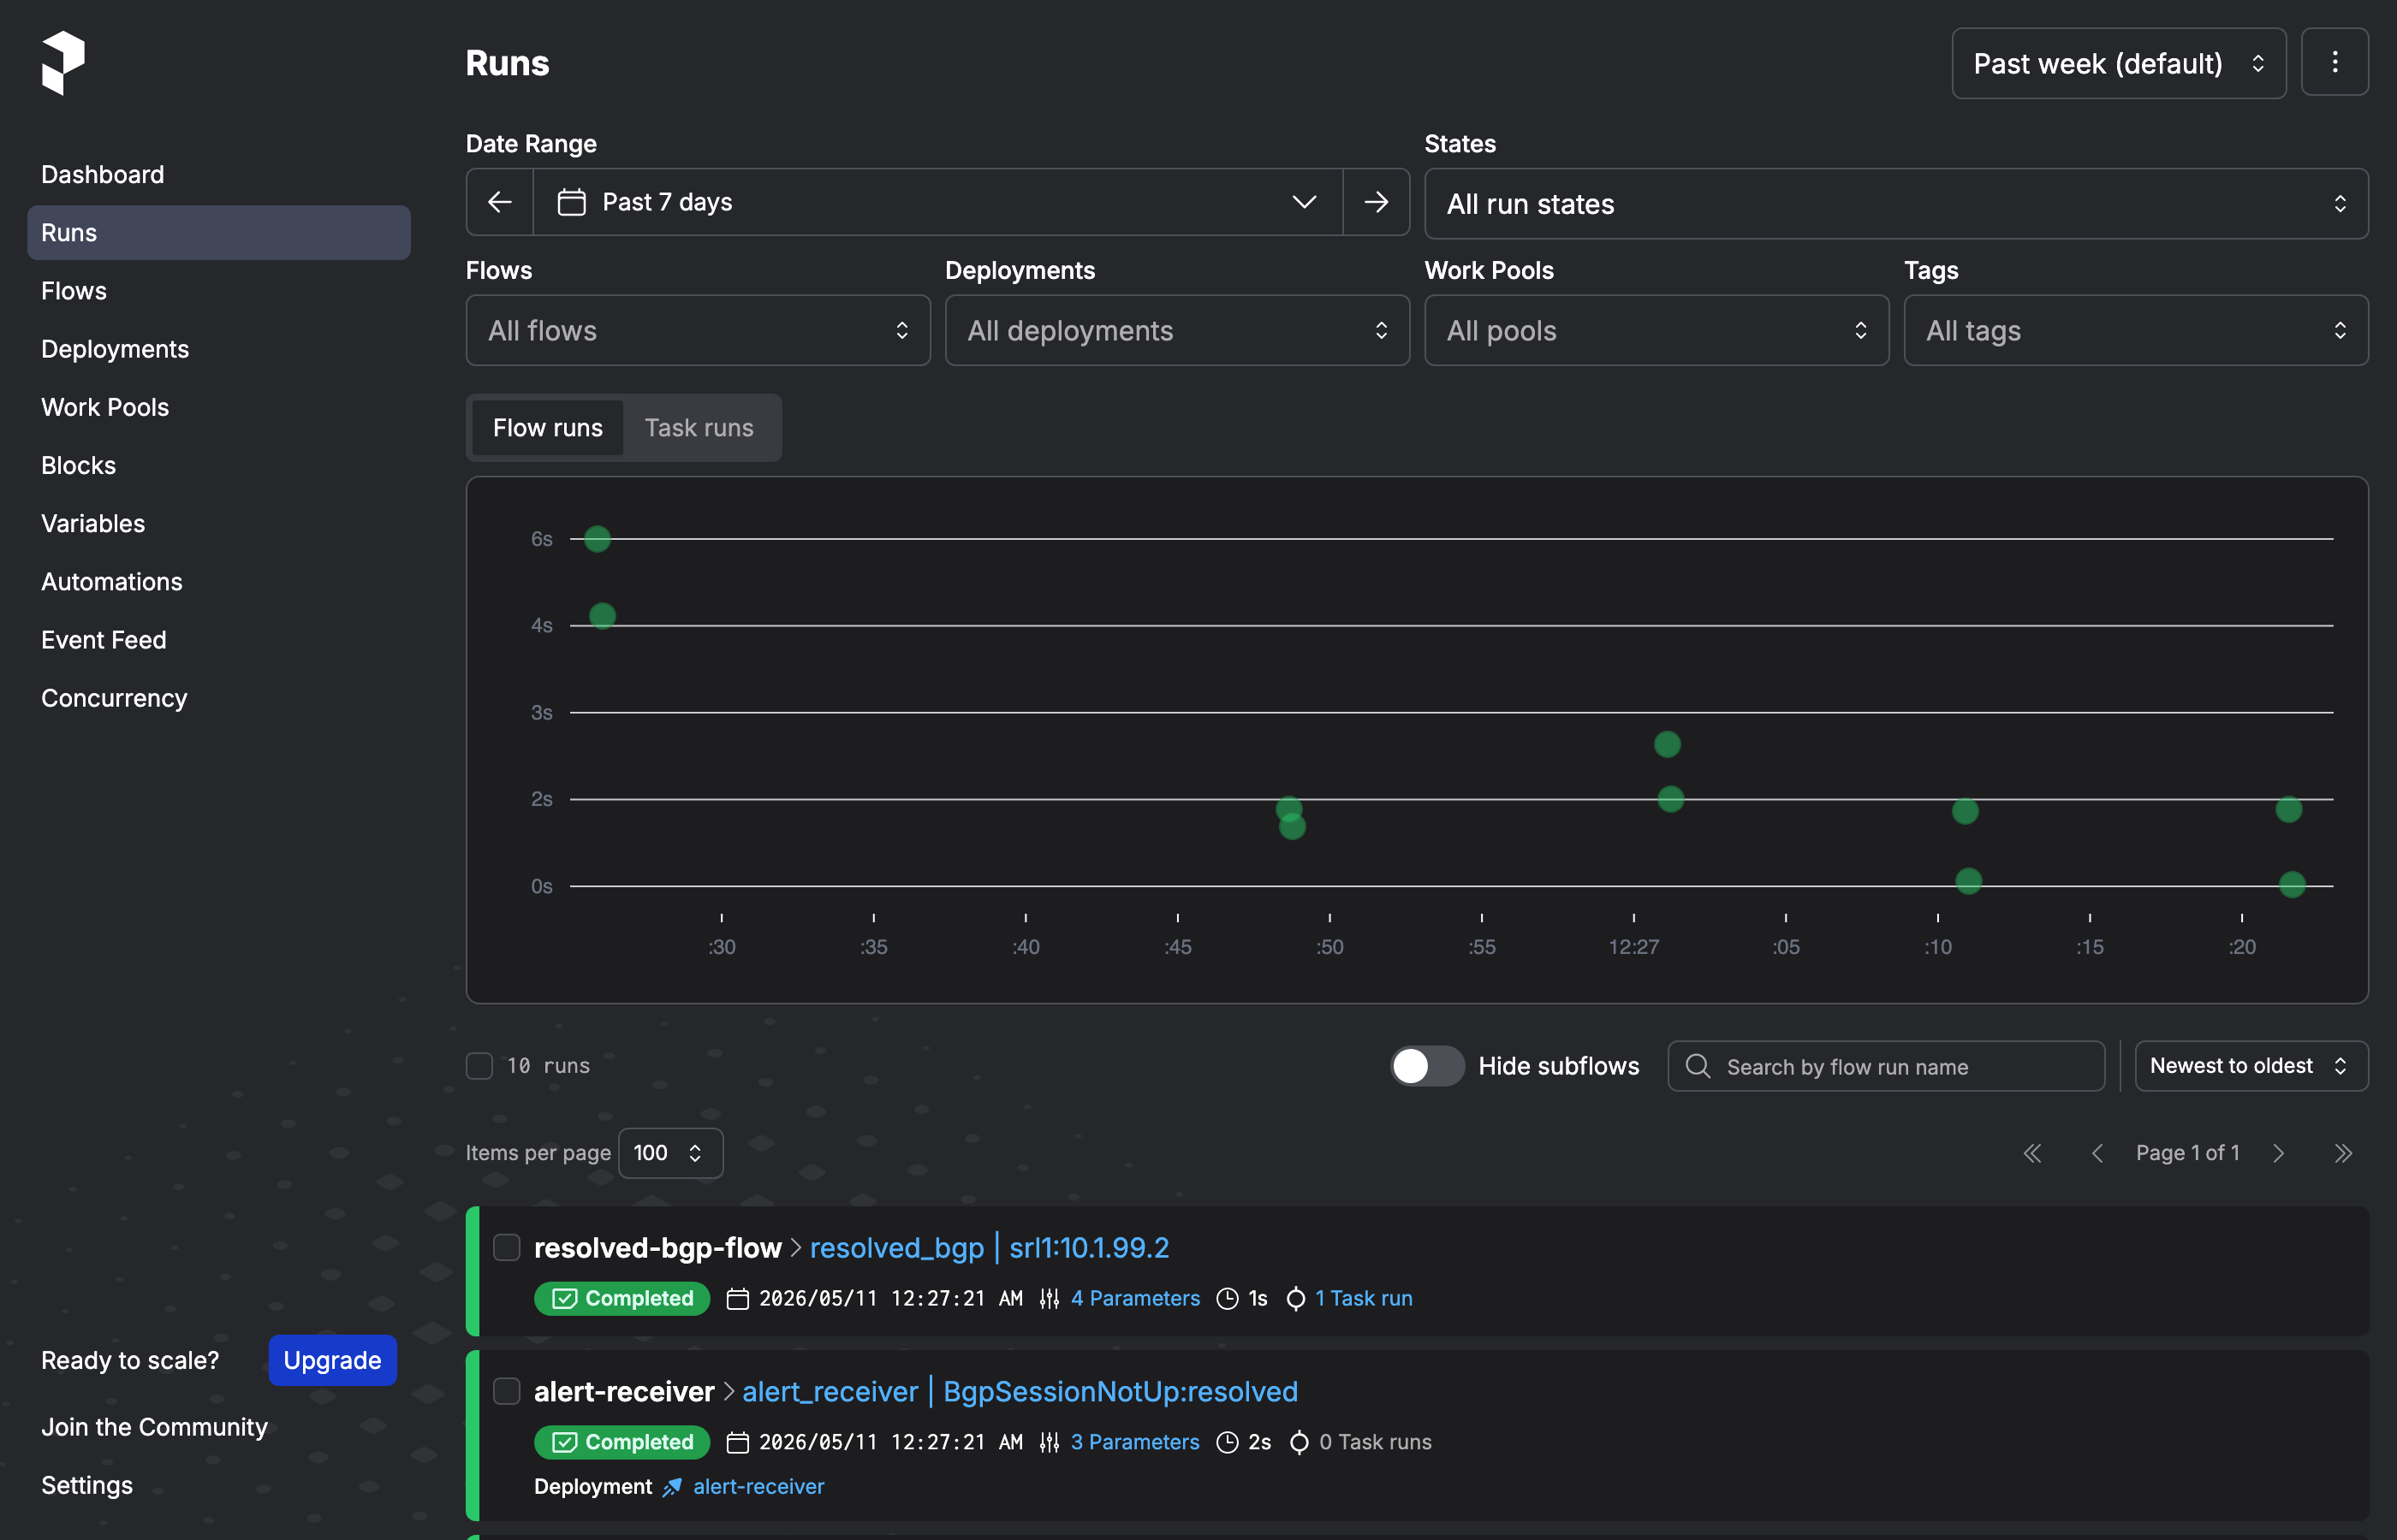Viewport: 2397px width, 1540px height.
Task: Click the Prefect logo icon
Action: (63, 62)
